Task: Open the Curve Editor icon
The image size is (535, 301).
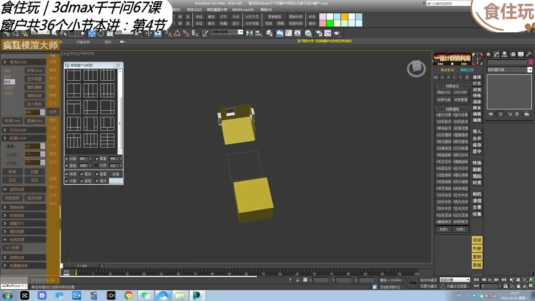Action: (289, 33)
